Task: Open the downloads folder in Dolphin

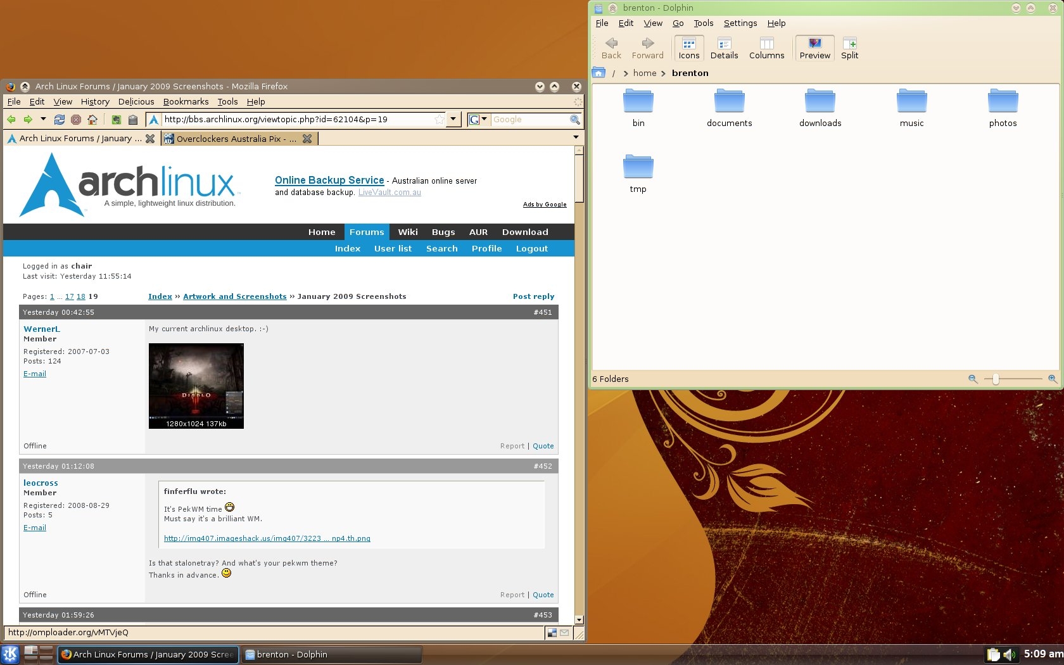Action: [820, 108]
